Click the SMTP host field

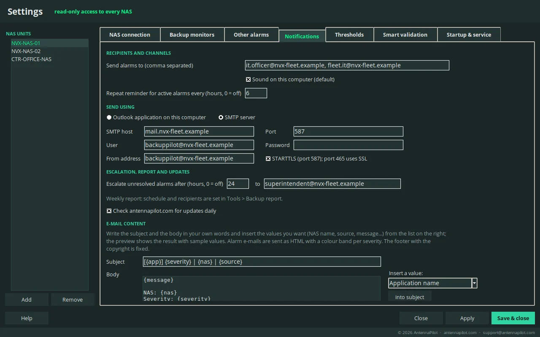199,131
